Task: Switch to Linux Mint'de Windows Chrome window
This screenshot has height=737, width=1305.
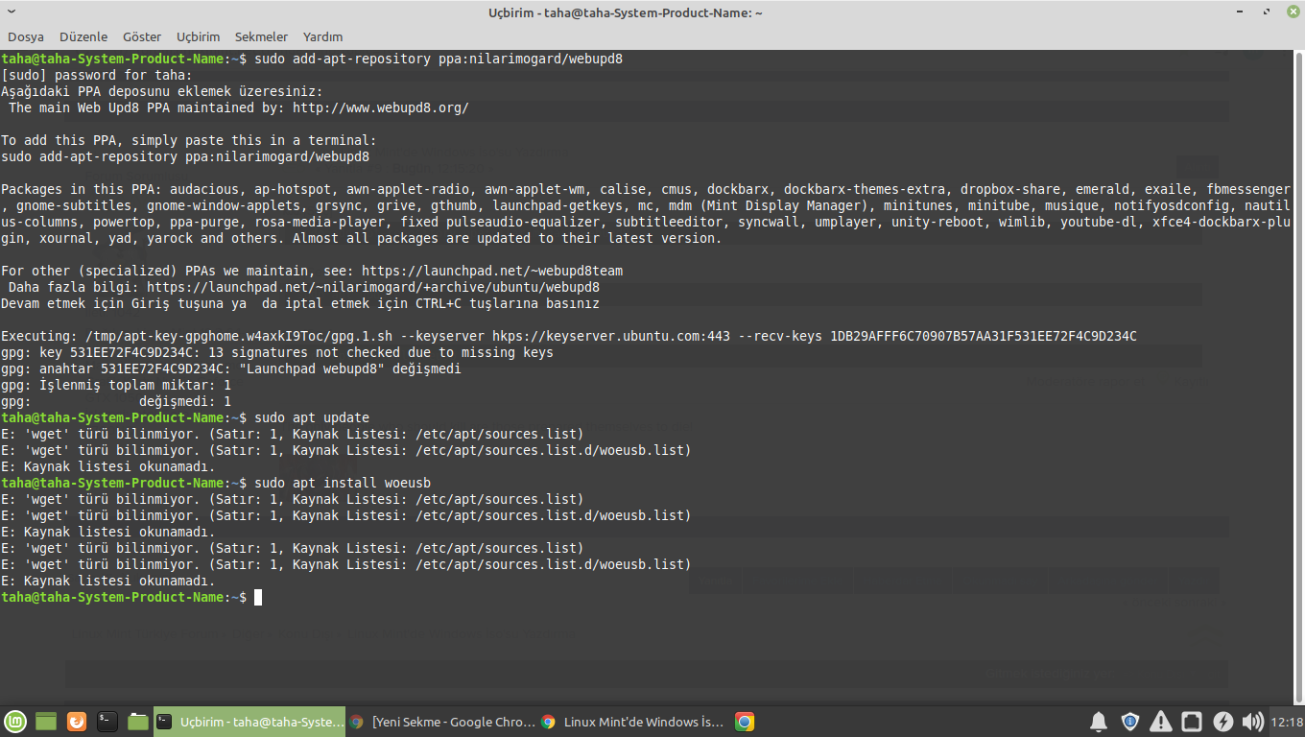Action: coord(632,722)
